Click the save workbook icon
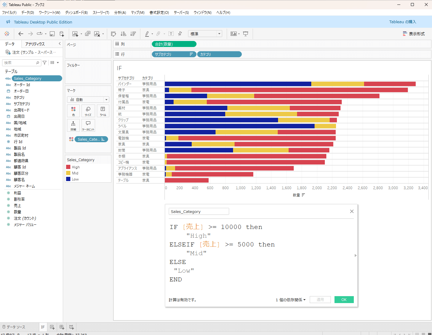Image resolution: width=432 pixels, height=335 pixels. pos(52,34)
